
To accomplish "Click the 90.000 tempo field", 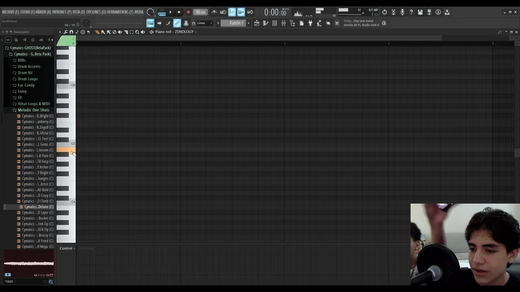I will [200, 12].
